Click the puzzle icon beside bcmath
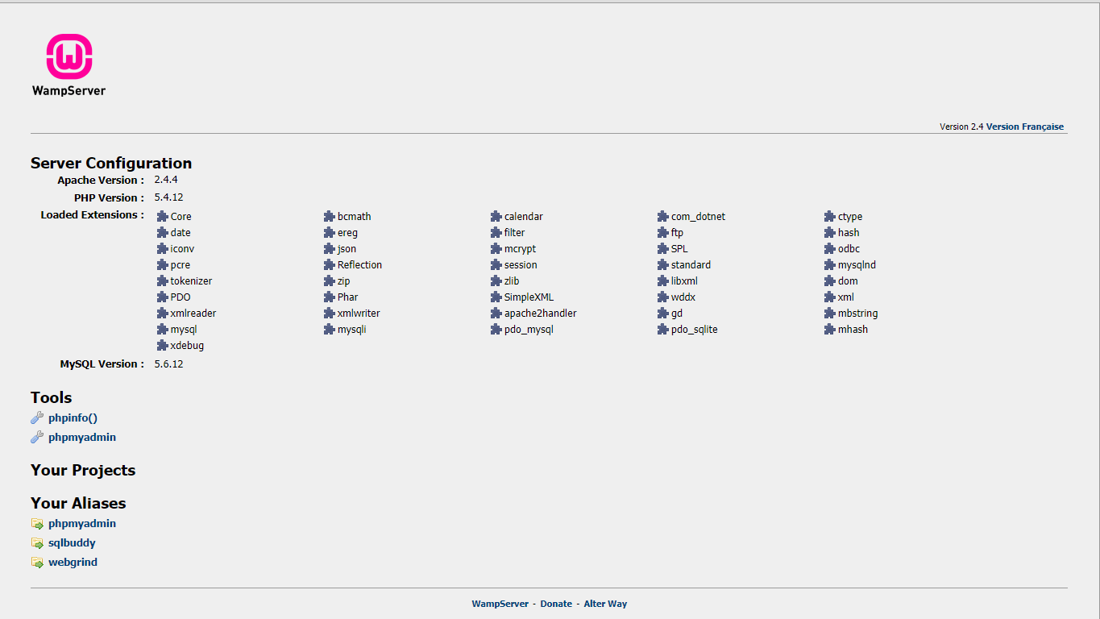Image resolution: width=1100 pixels, height=619 pixels. (x=330, y=217)
